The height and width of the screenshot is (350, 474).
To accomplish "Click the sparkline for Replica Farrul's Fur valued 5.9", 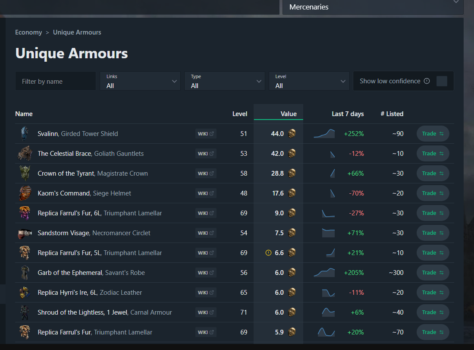I will (326, 332).
